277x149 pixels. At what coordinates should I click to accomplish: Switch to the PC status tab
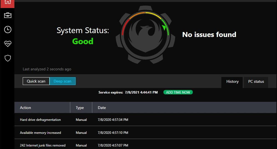point(256,82)
